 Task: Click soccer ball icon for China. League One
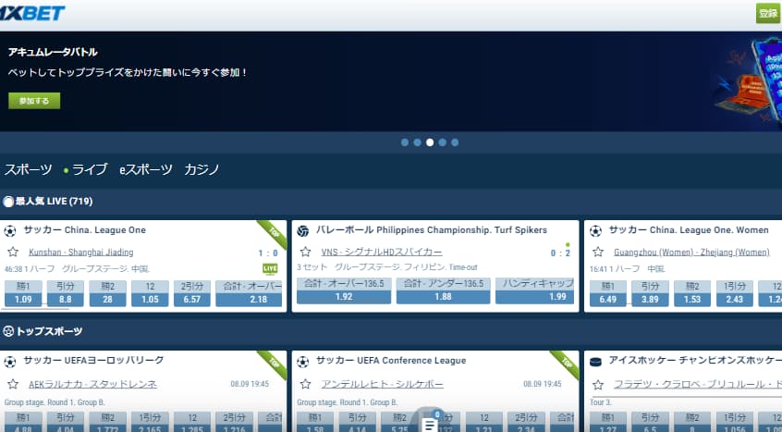[10, 231]
